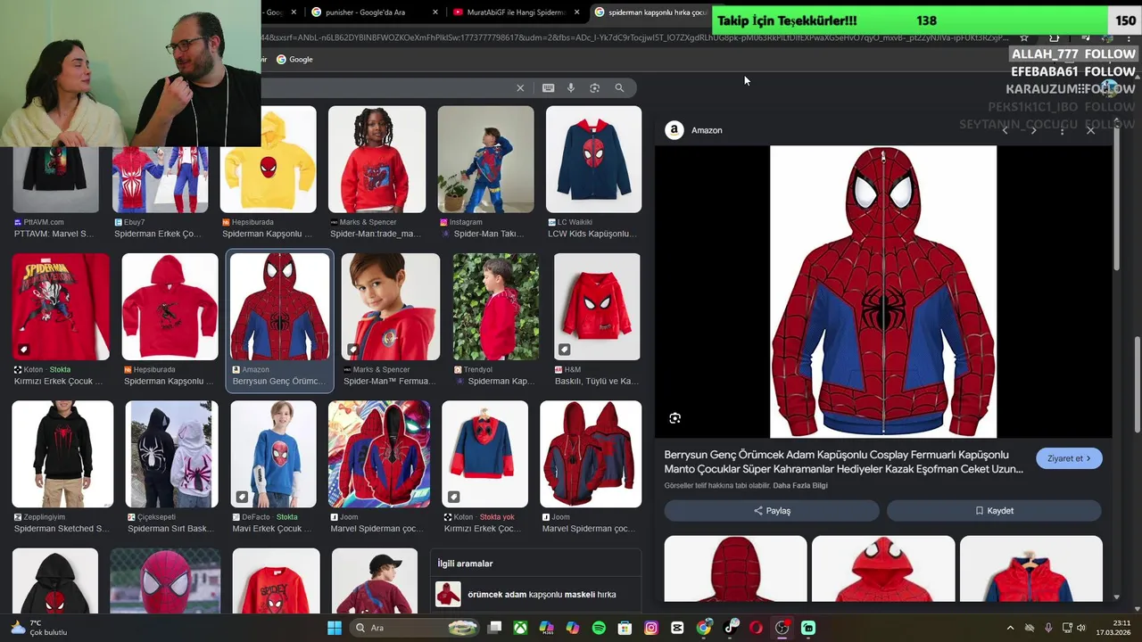Screen dimensions: 1142x642
Task: Open Google Lens on the preview image
Action: [x=674, y=418]
